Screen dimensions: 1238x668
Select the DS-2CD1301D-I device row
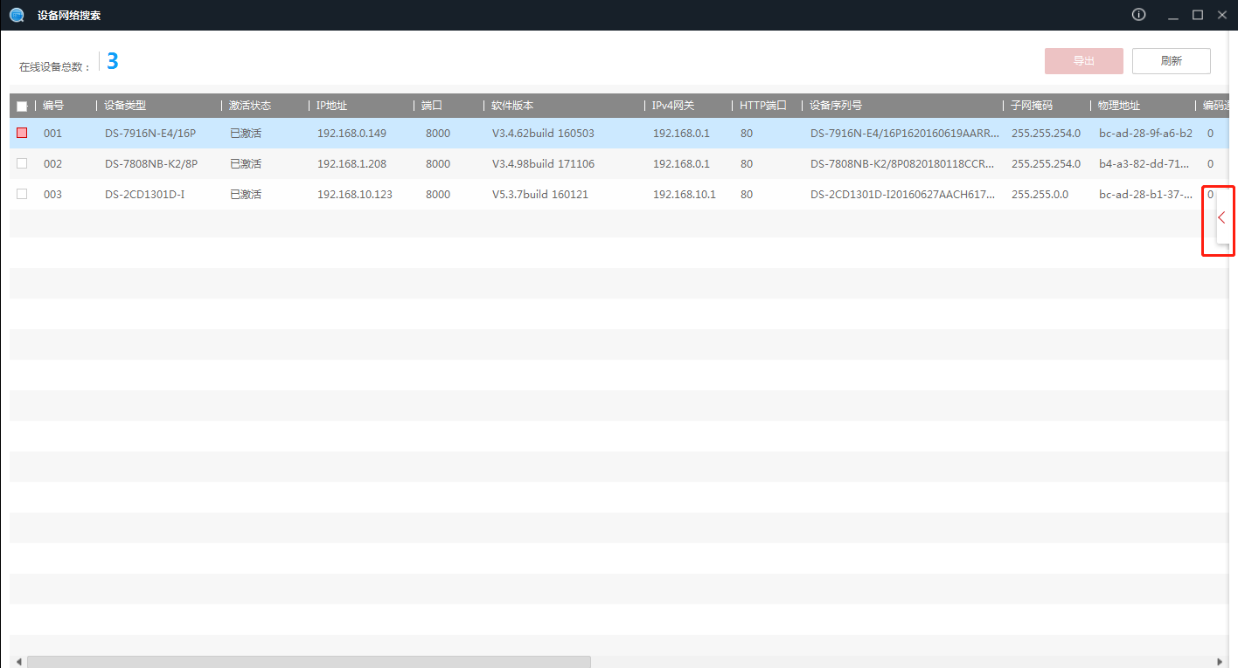pos(525,194)
